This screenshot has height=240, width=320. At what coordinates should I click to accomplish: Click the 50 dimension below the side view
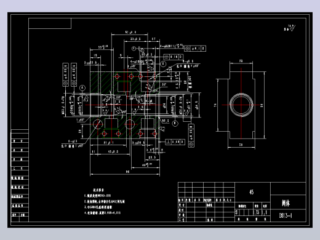click(x=241, y=145)
